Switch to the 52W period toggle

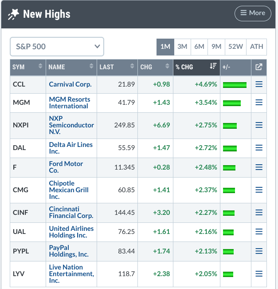235,47
